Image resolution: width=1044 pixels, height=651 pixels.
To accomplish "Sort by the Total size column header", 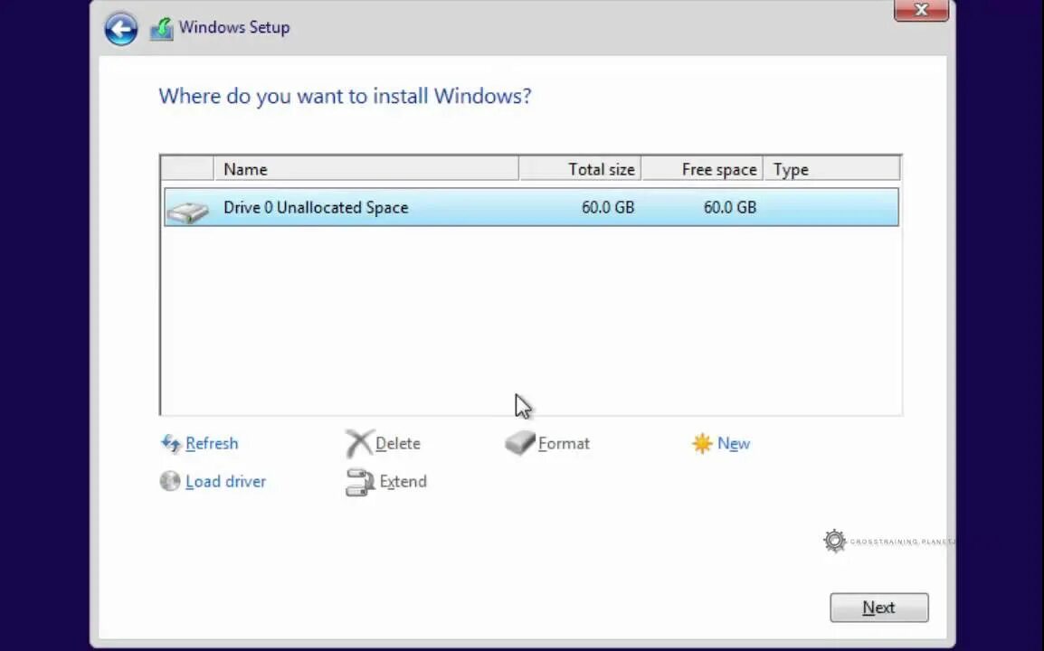I will pos(580,169).
